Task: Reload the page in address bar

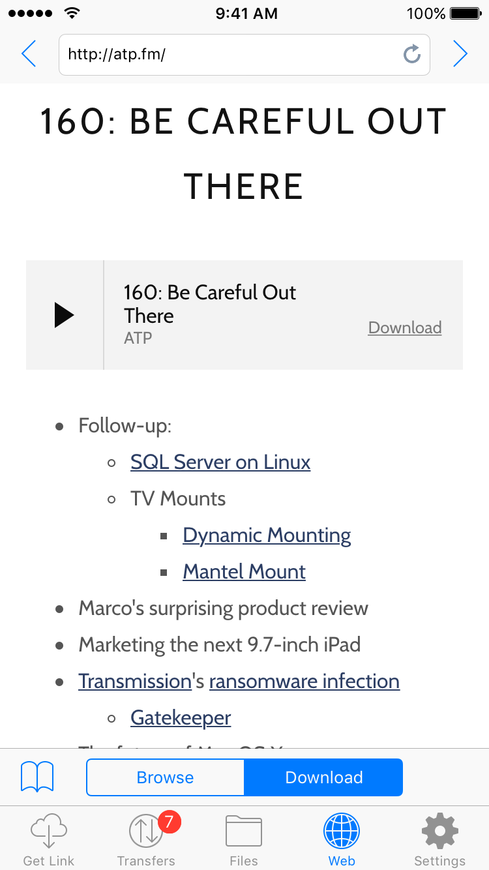Action: click(412, 54)
